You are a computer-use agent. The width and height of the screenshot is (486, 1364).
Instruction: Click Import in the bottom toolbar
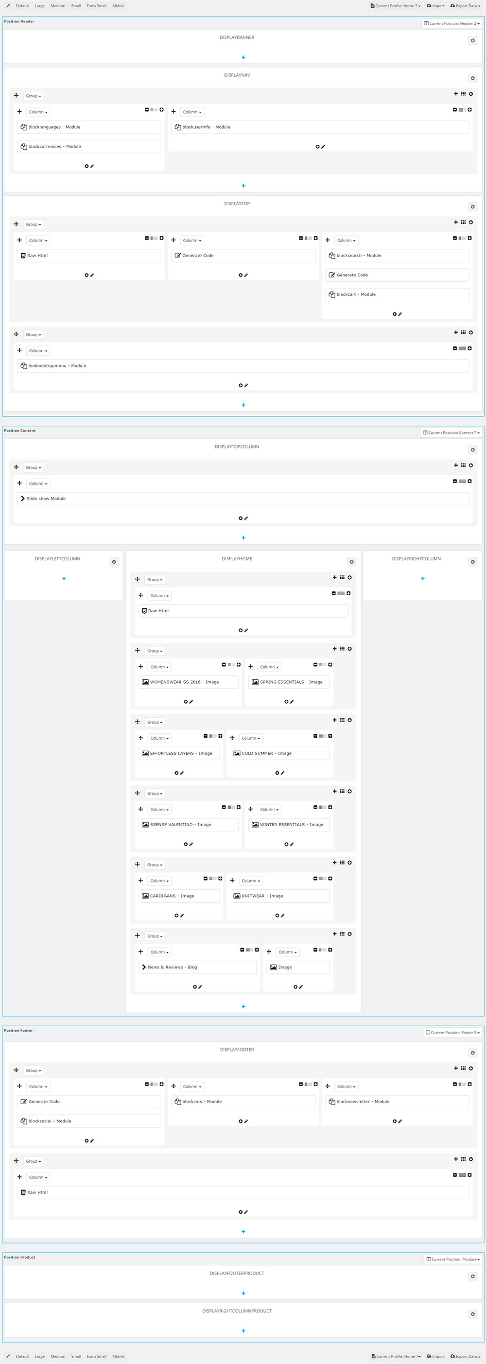click(x=435, y=1356)
